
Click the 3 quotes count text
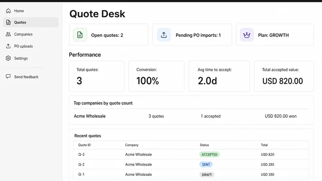(156, 116)
